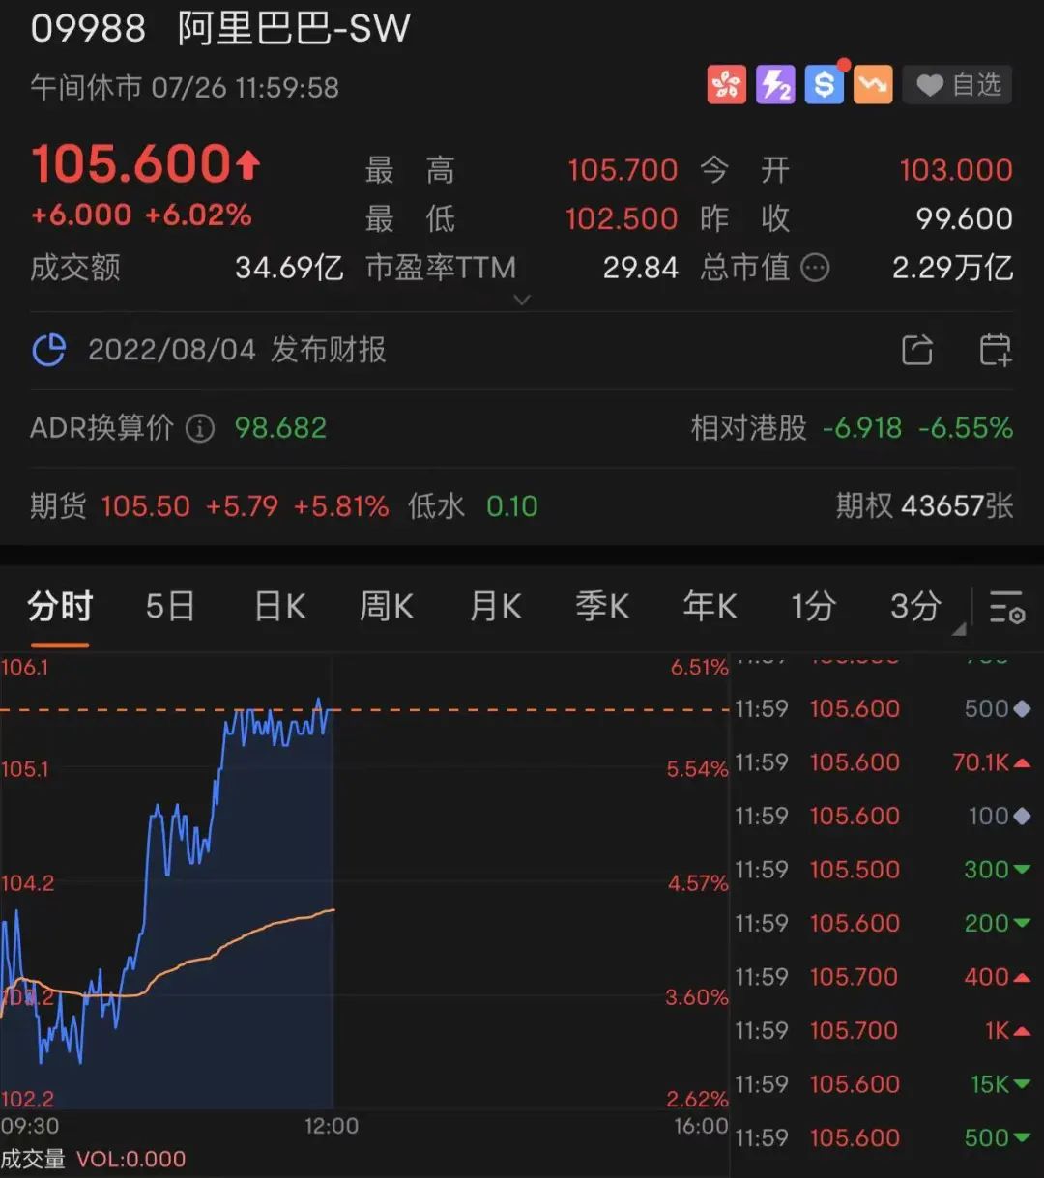Image resolution: width=1044 pixels, height=1178 pixels.
Task: Tap the 最高 105.700 value
Action: [x=623, y=170]
